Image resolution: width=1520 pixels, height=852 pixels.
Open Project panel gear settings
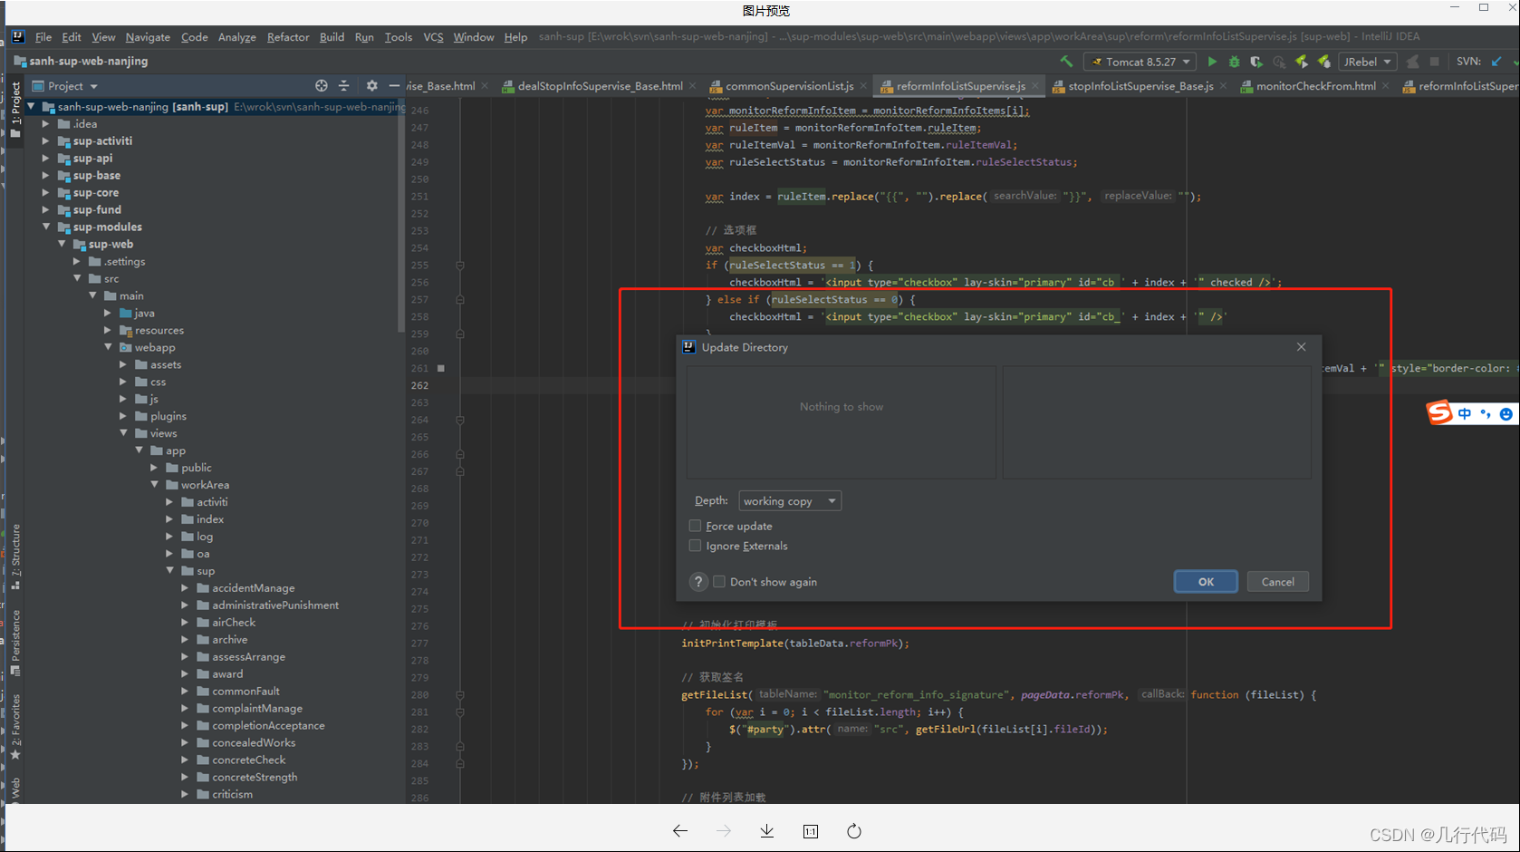coord(371,85)
